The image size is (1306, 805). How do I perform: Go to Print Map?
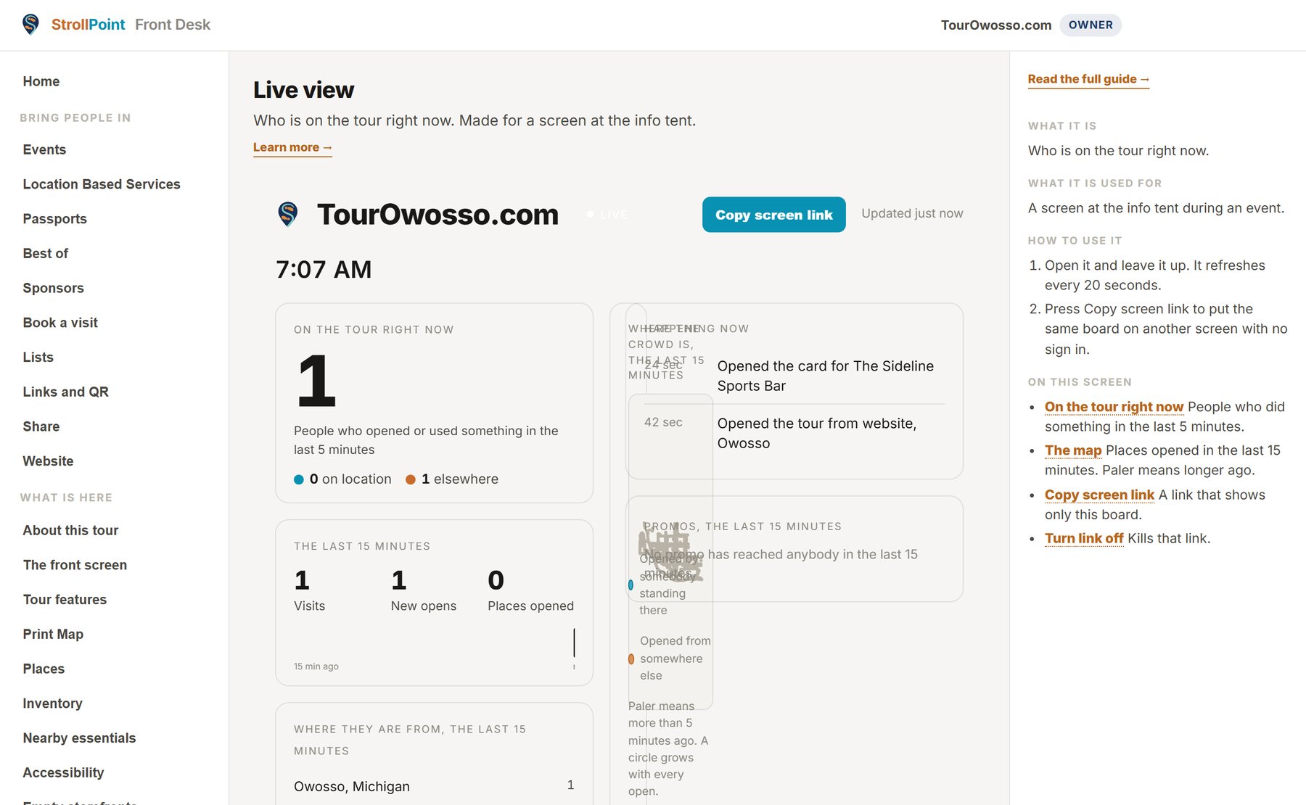[x=53, y=634]
